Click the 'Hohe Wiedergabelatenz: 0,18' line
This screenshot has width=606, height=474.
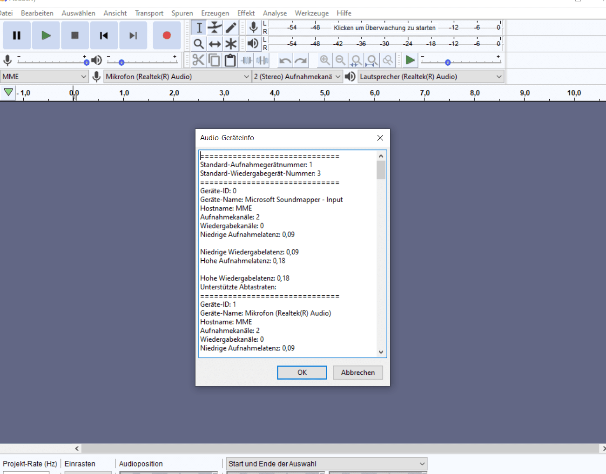(x=245, y=278)
